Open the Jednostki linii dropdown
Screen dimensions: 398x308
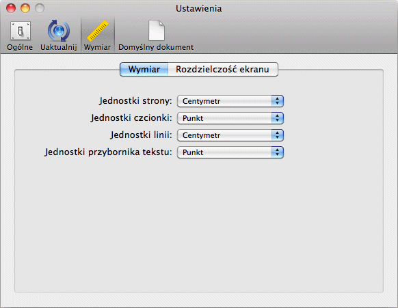click(230, 135)
